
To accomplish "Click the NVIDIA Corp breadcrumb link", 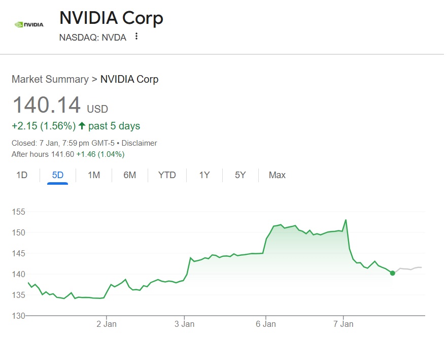I will point(129,79).
